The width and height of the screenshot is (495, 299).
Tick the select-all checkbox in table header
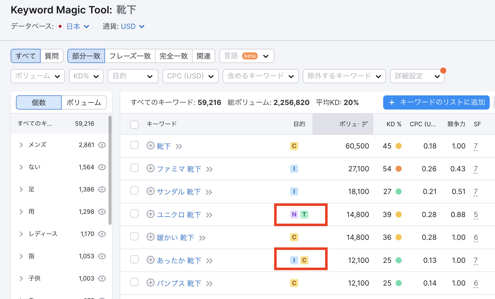[134, 124]
